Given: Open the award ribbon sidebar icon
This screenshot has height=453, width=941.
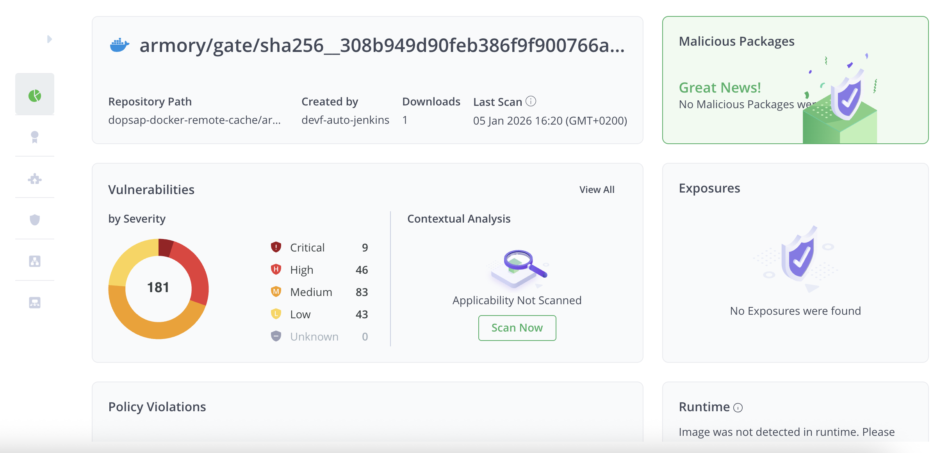Looking at the screenshot, I should 35,137.
